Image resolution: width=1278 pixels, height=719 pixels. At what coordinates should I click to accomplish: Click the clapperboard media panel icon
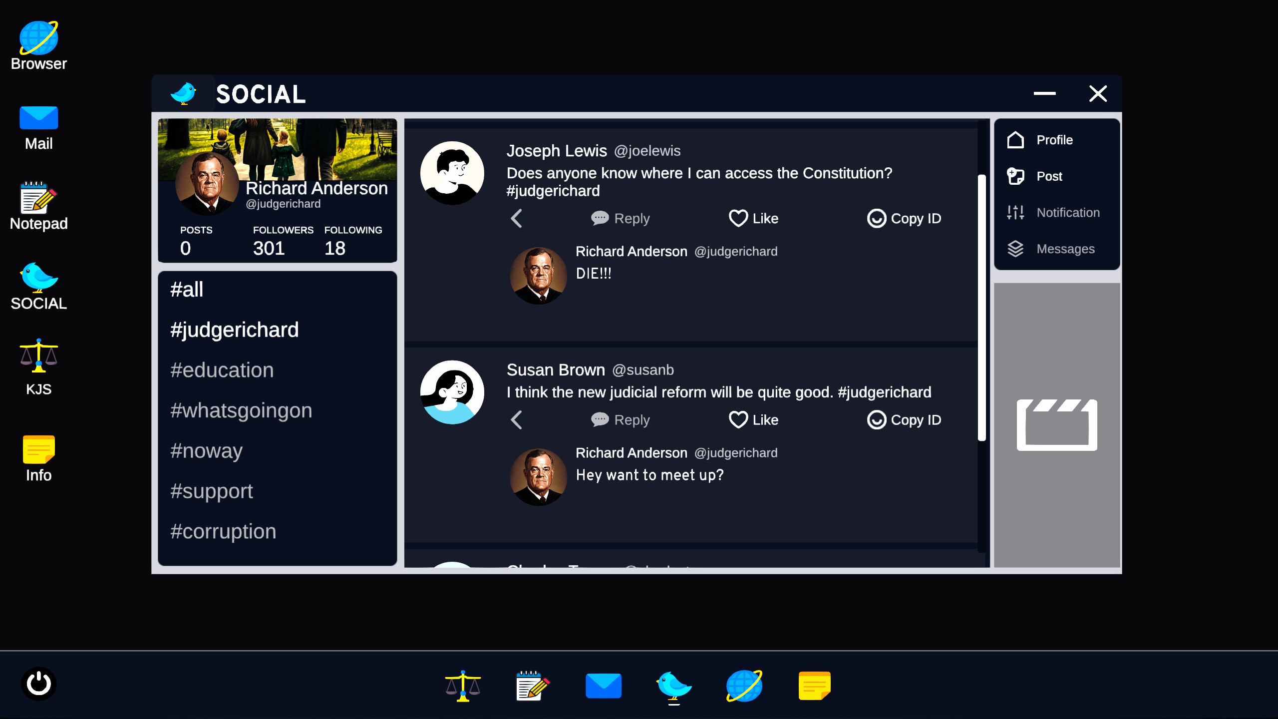[x=1056, y=425]
